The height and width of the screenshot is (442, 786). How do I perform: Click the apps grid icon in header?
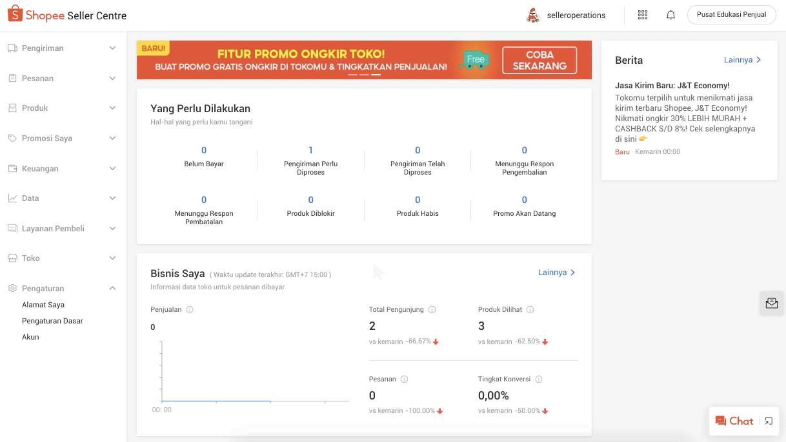(642, 14)
